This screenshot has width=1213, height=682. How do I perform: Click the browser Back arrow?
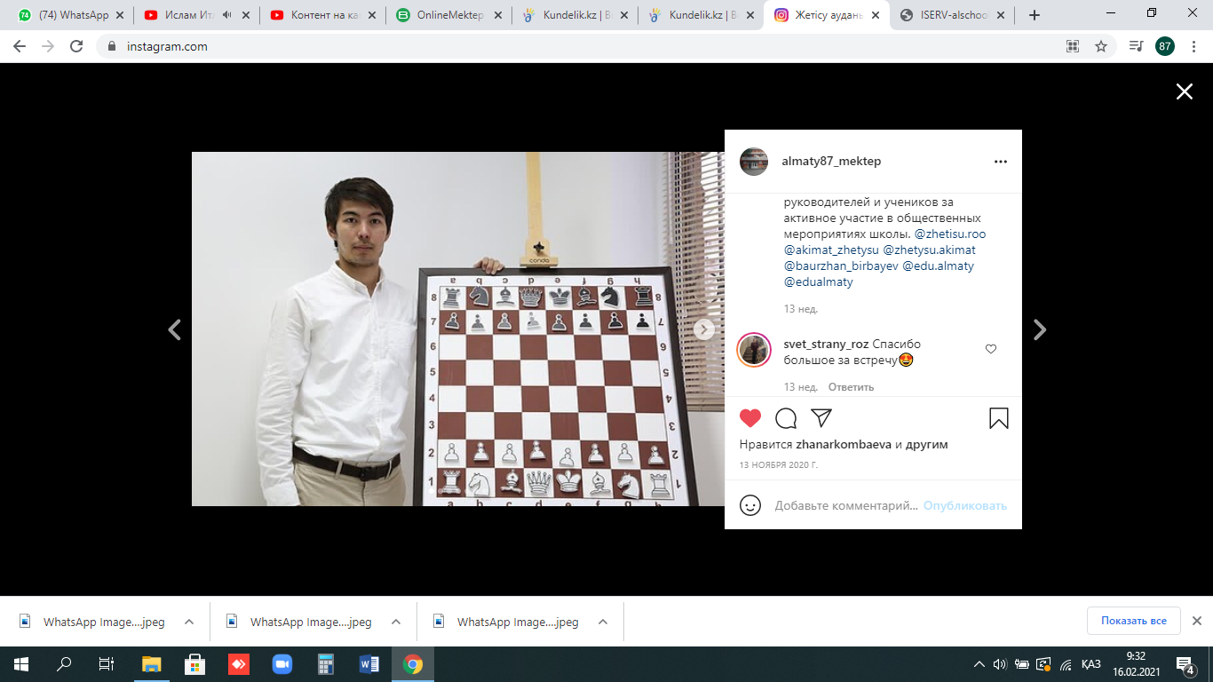[20, 46]
